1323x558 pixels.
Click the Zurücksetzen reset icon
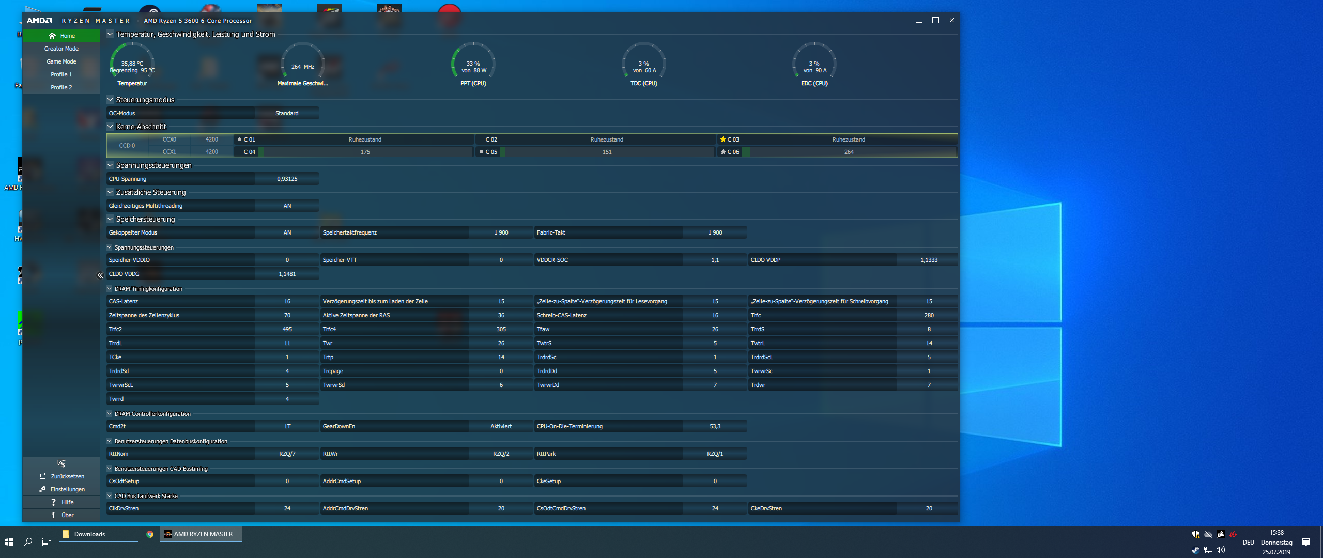click(x=43, y=476)
